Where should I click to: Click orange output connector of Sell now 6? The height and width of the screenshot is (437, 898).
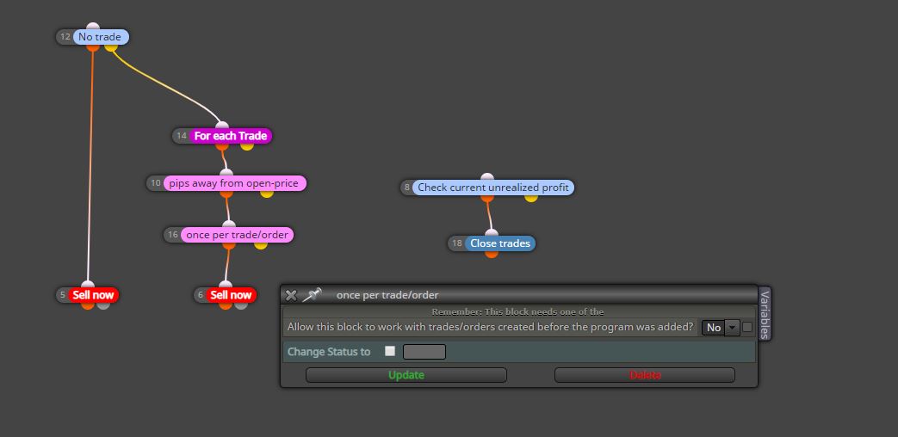pos(226,305)
